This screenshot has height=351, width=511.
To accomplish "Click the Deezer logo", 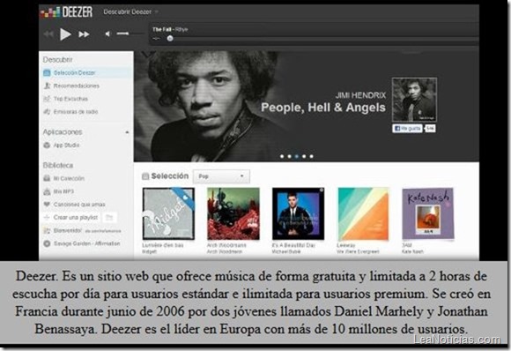I will tap(66, 12).
